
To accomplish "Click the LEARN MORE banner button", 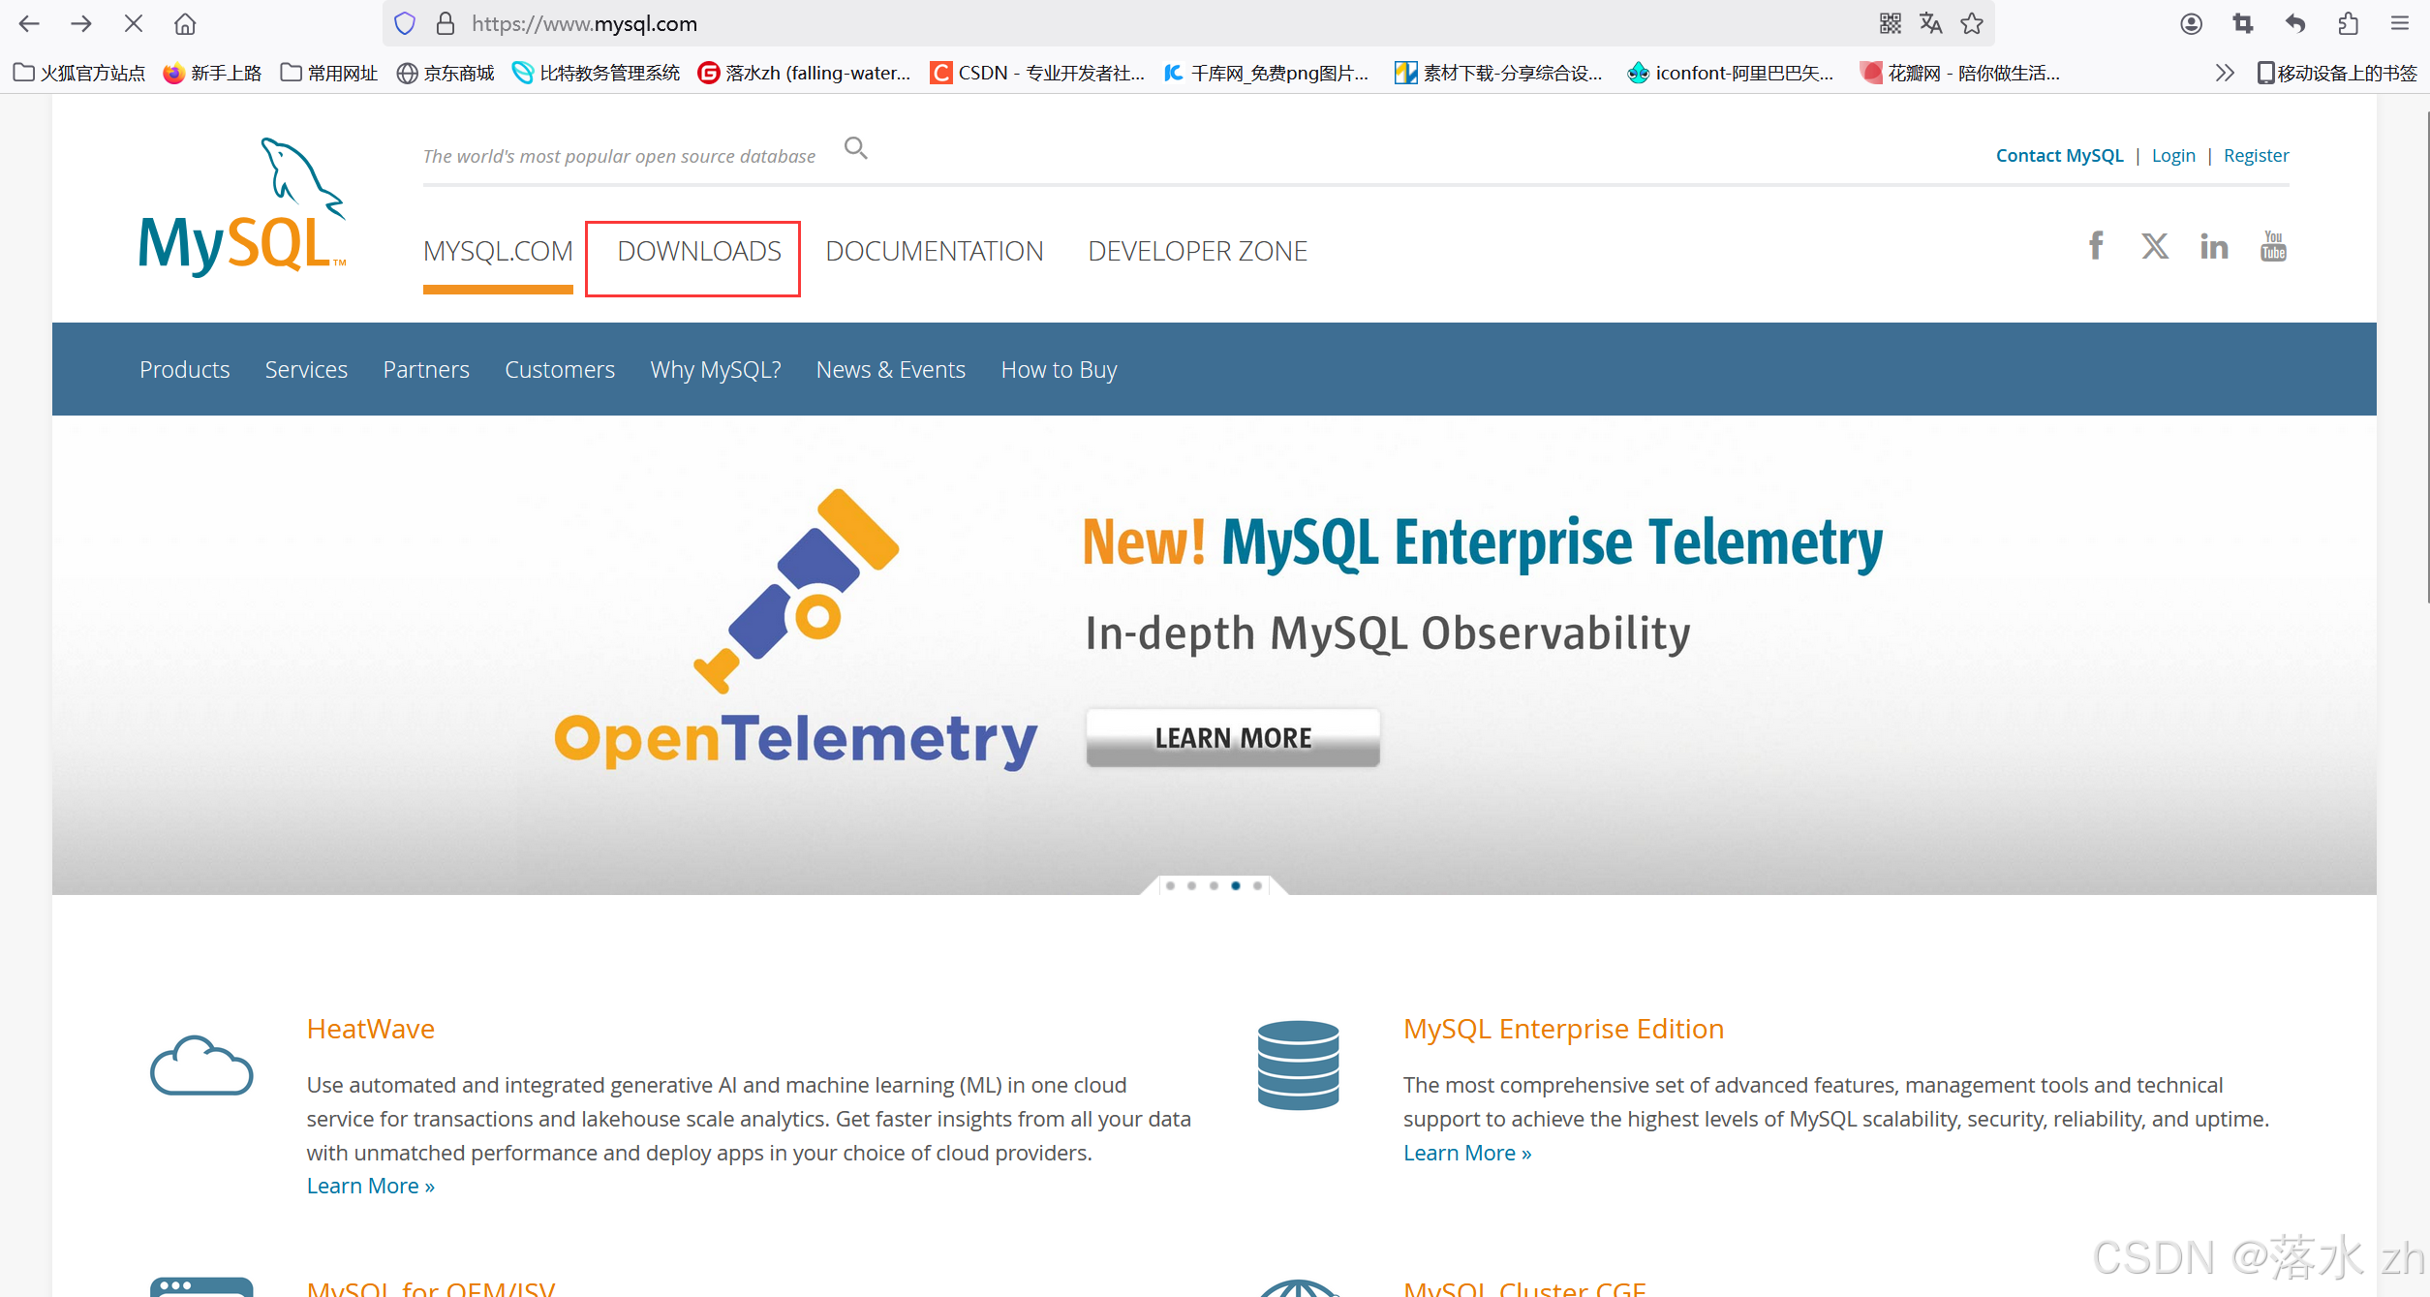I will pos(1233,738).
